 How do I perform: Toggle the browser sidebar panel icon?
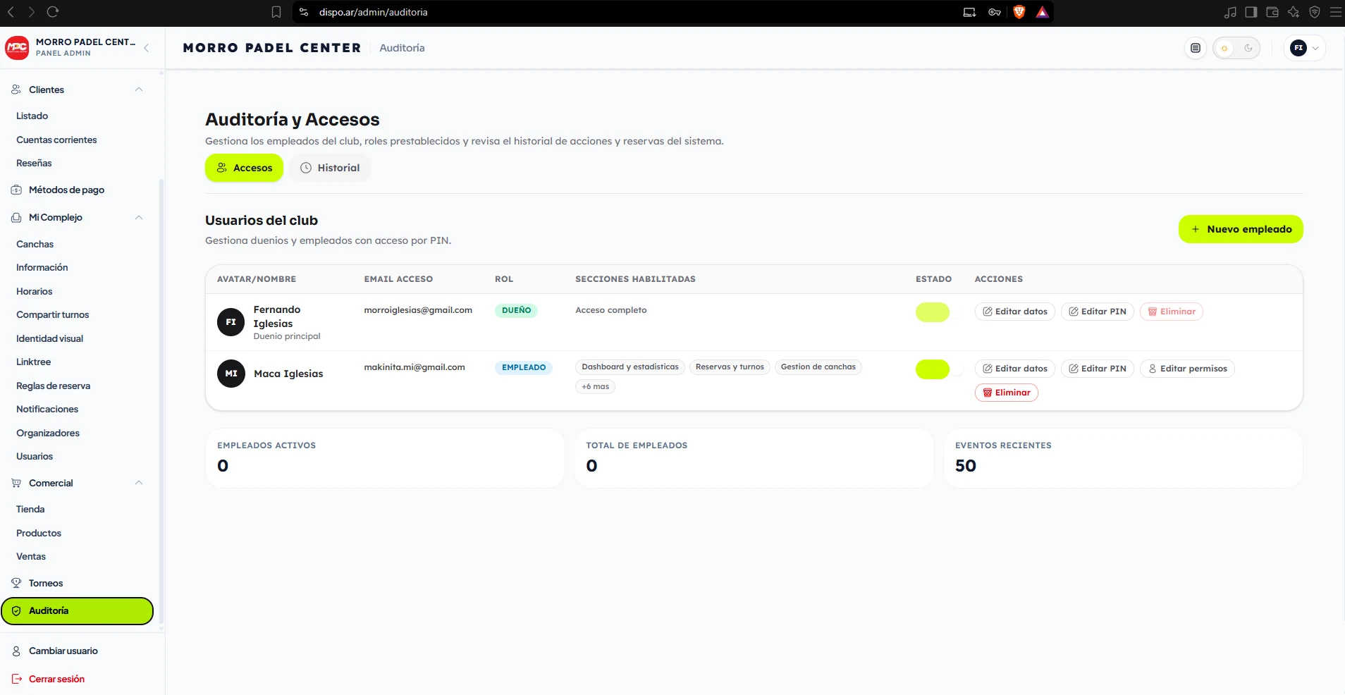tap(1251, 12)
